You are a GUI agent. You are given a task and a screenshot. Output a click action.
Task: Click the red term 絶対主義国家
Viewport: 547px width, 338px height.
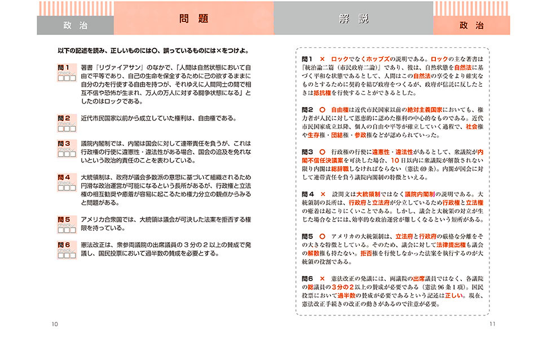click(425, 110)
